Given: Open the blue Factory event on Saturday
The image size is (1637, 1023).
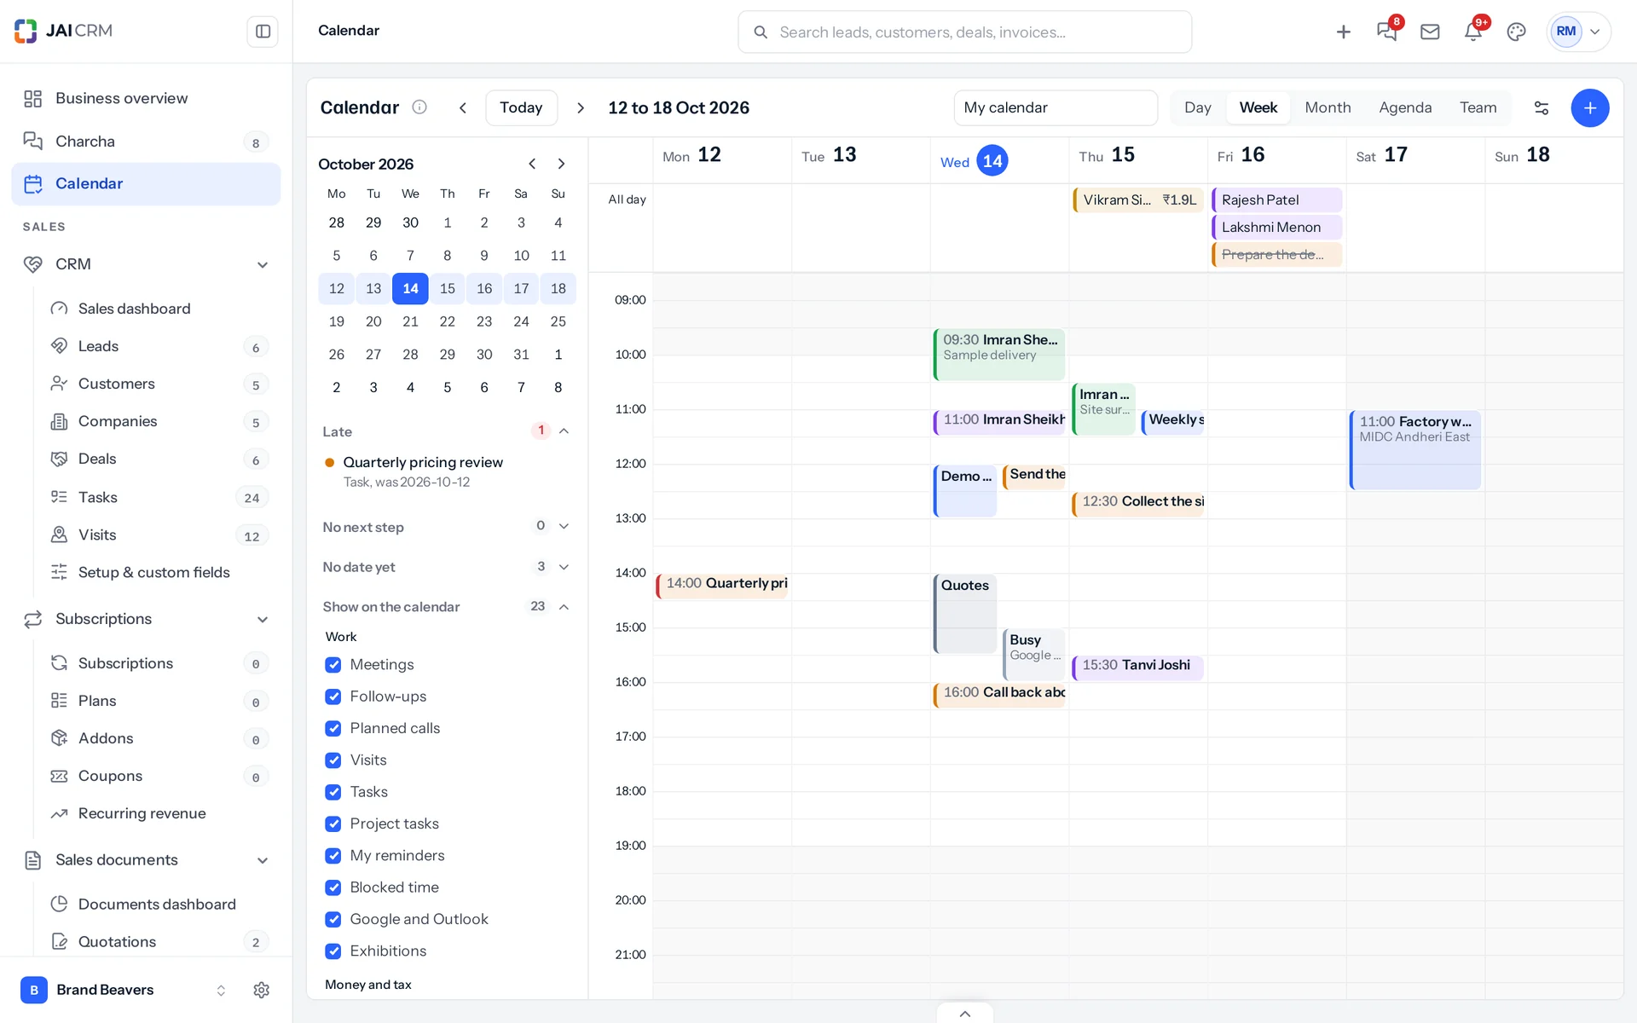Looking at the screenshot, I should pyautogui.click(x=1415, y=450).
